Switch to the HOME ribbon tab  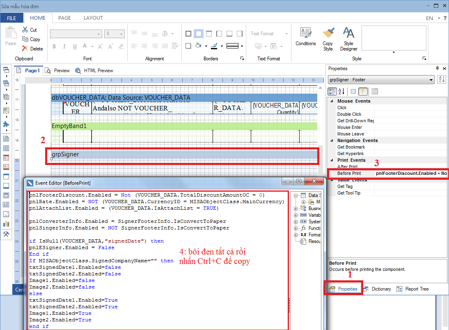click(38, 18)
